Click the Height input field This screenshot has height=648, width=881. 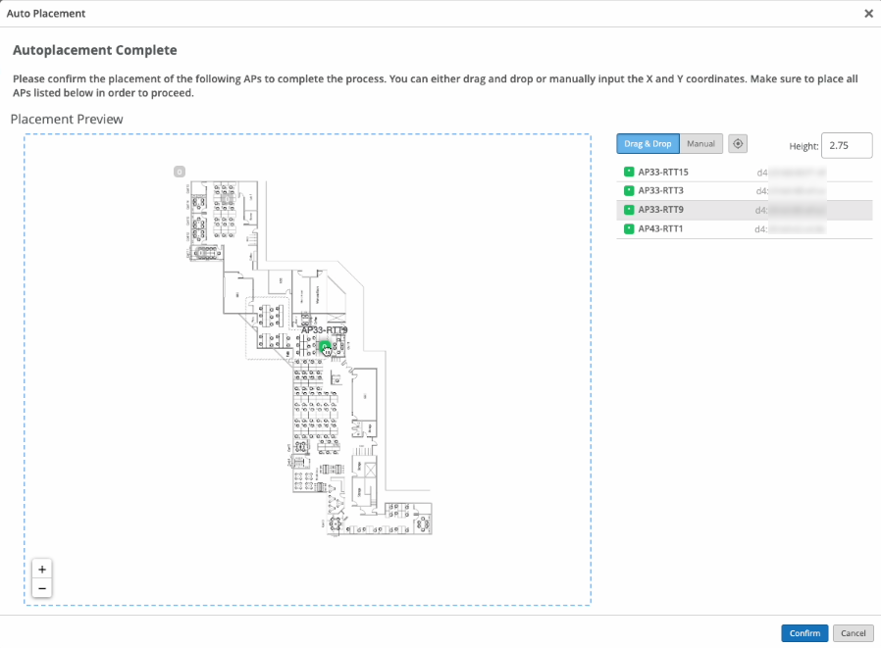click(847, 145)
